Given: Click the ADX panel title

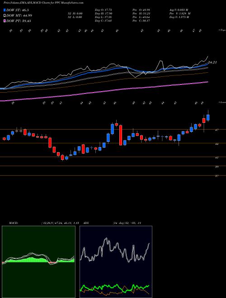Looking at the screenshot, I should tap(86, 223).
